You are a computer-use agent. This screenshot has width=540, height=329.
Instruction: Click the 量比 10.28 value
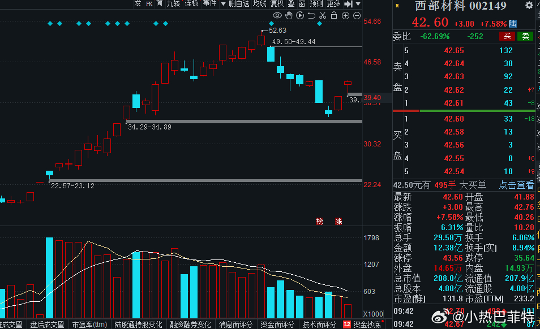click(x=524, y=227)
